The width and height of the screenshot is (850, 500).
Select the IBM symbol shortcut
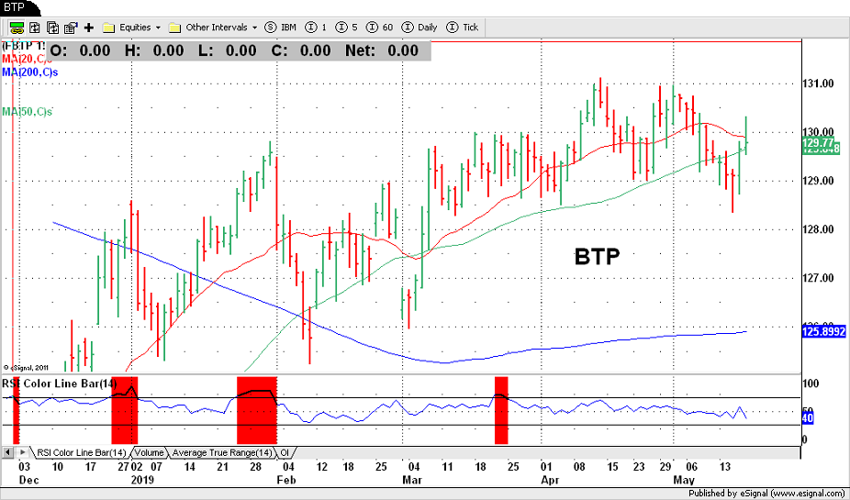coord(280,28)
